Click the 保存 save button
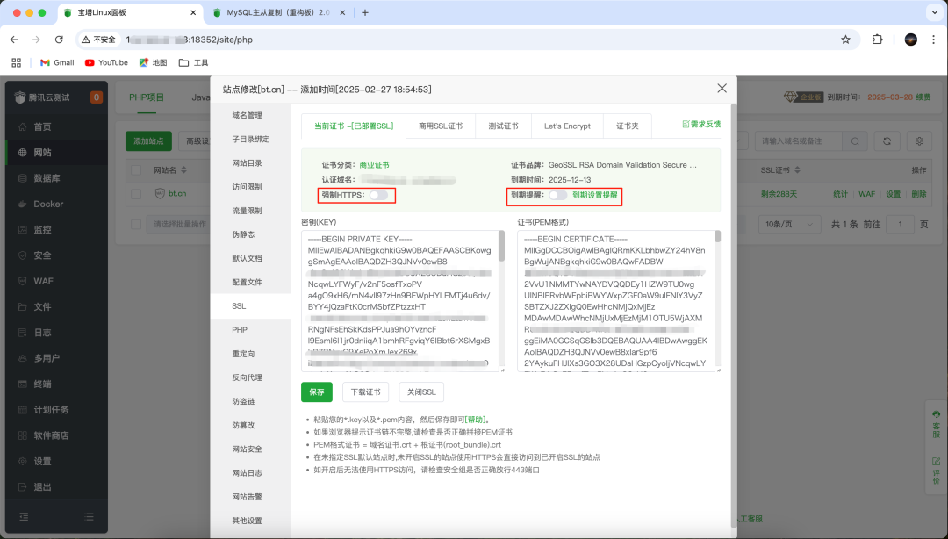The height and width of the screenshot is (539, 948). click(317, 392)
